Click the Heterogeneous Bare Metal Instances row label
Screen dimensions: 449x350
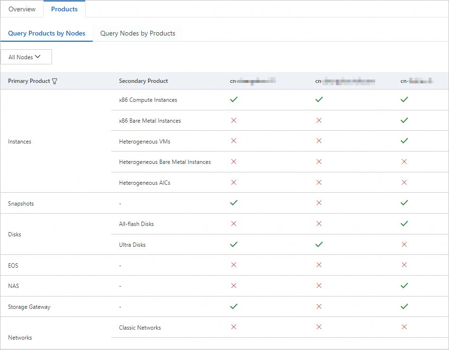[x=165, y=162]
